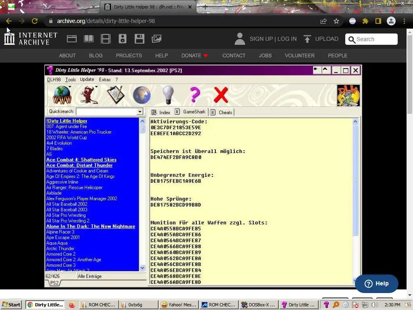
Task: Click the red devil toolbar icon
Action: [89, 95]
